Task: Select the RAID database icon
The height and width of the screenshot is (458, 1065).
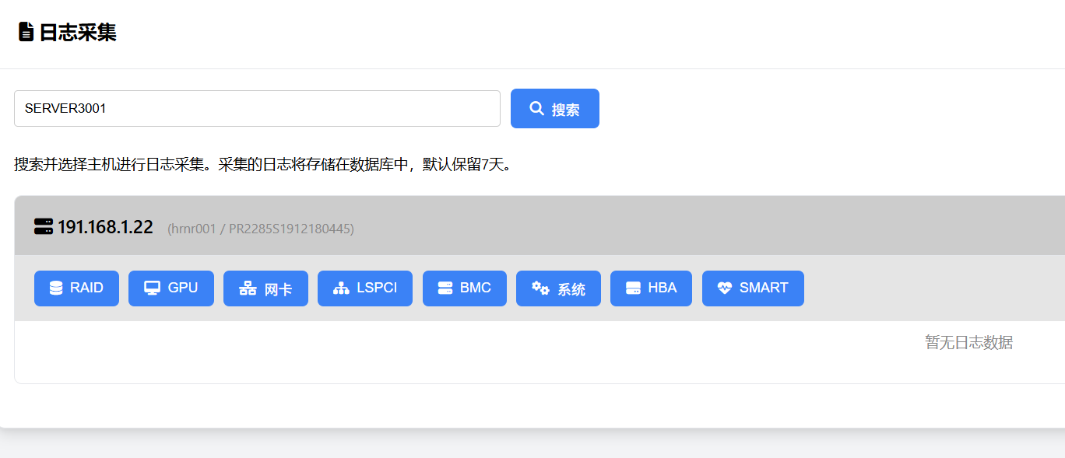Action: point(55,288)
